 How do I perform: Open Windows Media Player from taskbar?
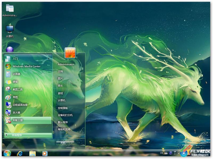[x=45, y=154]
